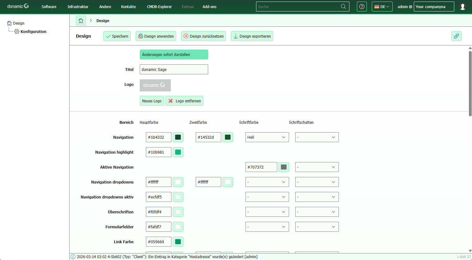Click the download icon on Design exportieren

point(236,36)
